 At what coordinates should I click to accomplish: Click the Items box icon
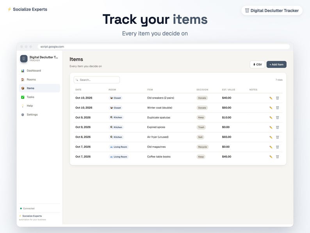(23, 88)
